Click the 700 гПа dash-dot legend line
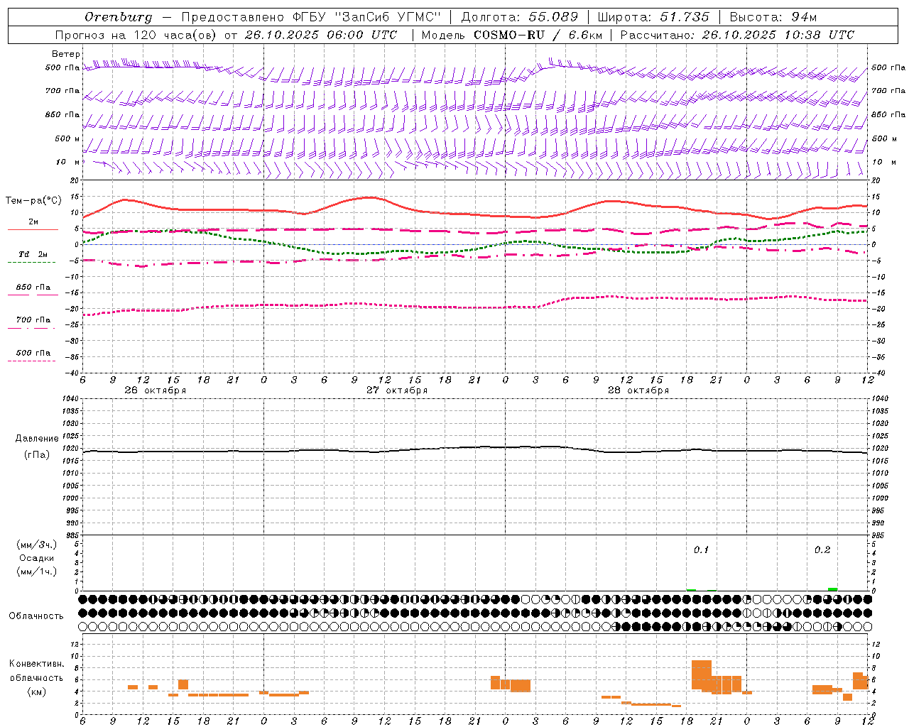Viewport: 909px width, 727px height. point(31,328)
